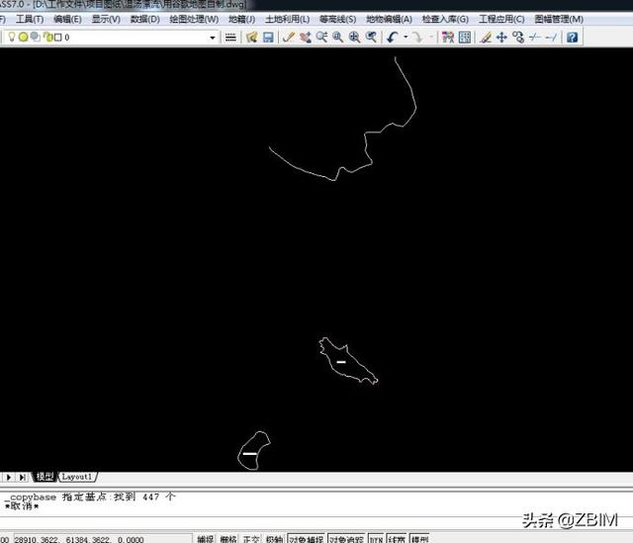Toggle 对象追踪 object tracking in status bar
This screenshot has height=543, width=633.
click(346, 539)
